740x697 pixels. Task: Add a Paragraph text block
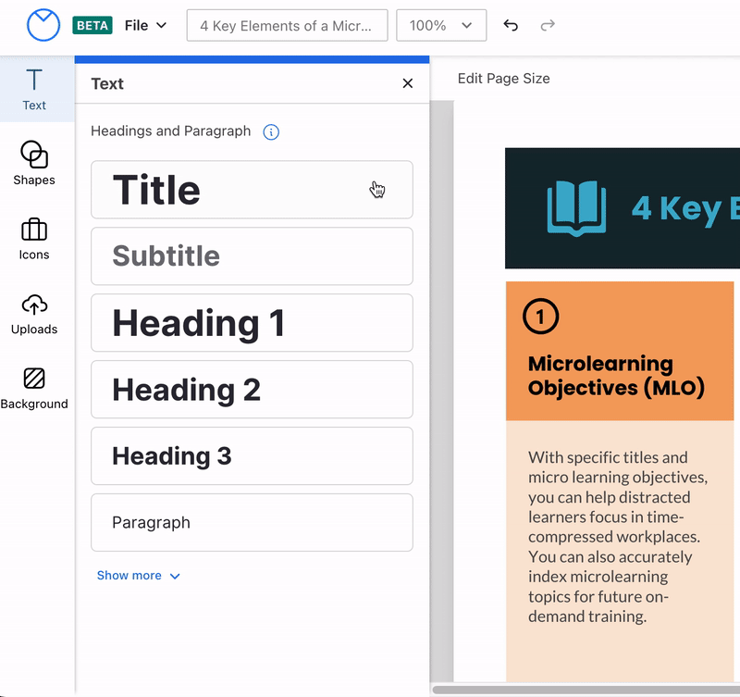click(252, 523)
